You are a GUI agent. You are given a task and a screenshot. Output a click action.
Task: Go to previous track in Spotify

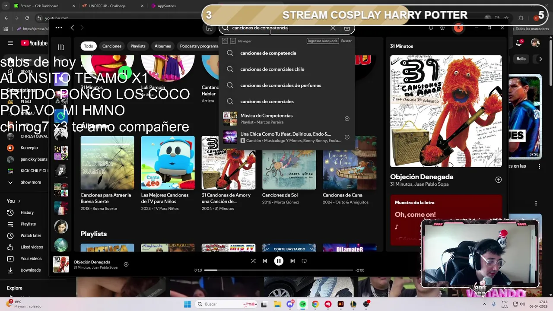click(265, 261)
